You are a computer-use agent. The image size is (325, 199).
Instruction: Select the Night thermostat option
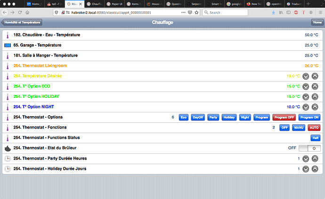[x=245, y=118]
